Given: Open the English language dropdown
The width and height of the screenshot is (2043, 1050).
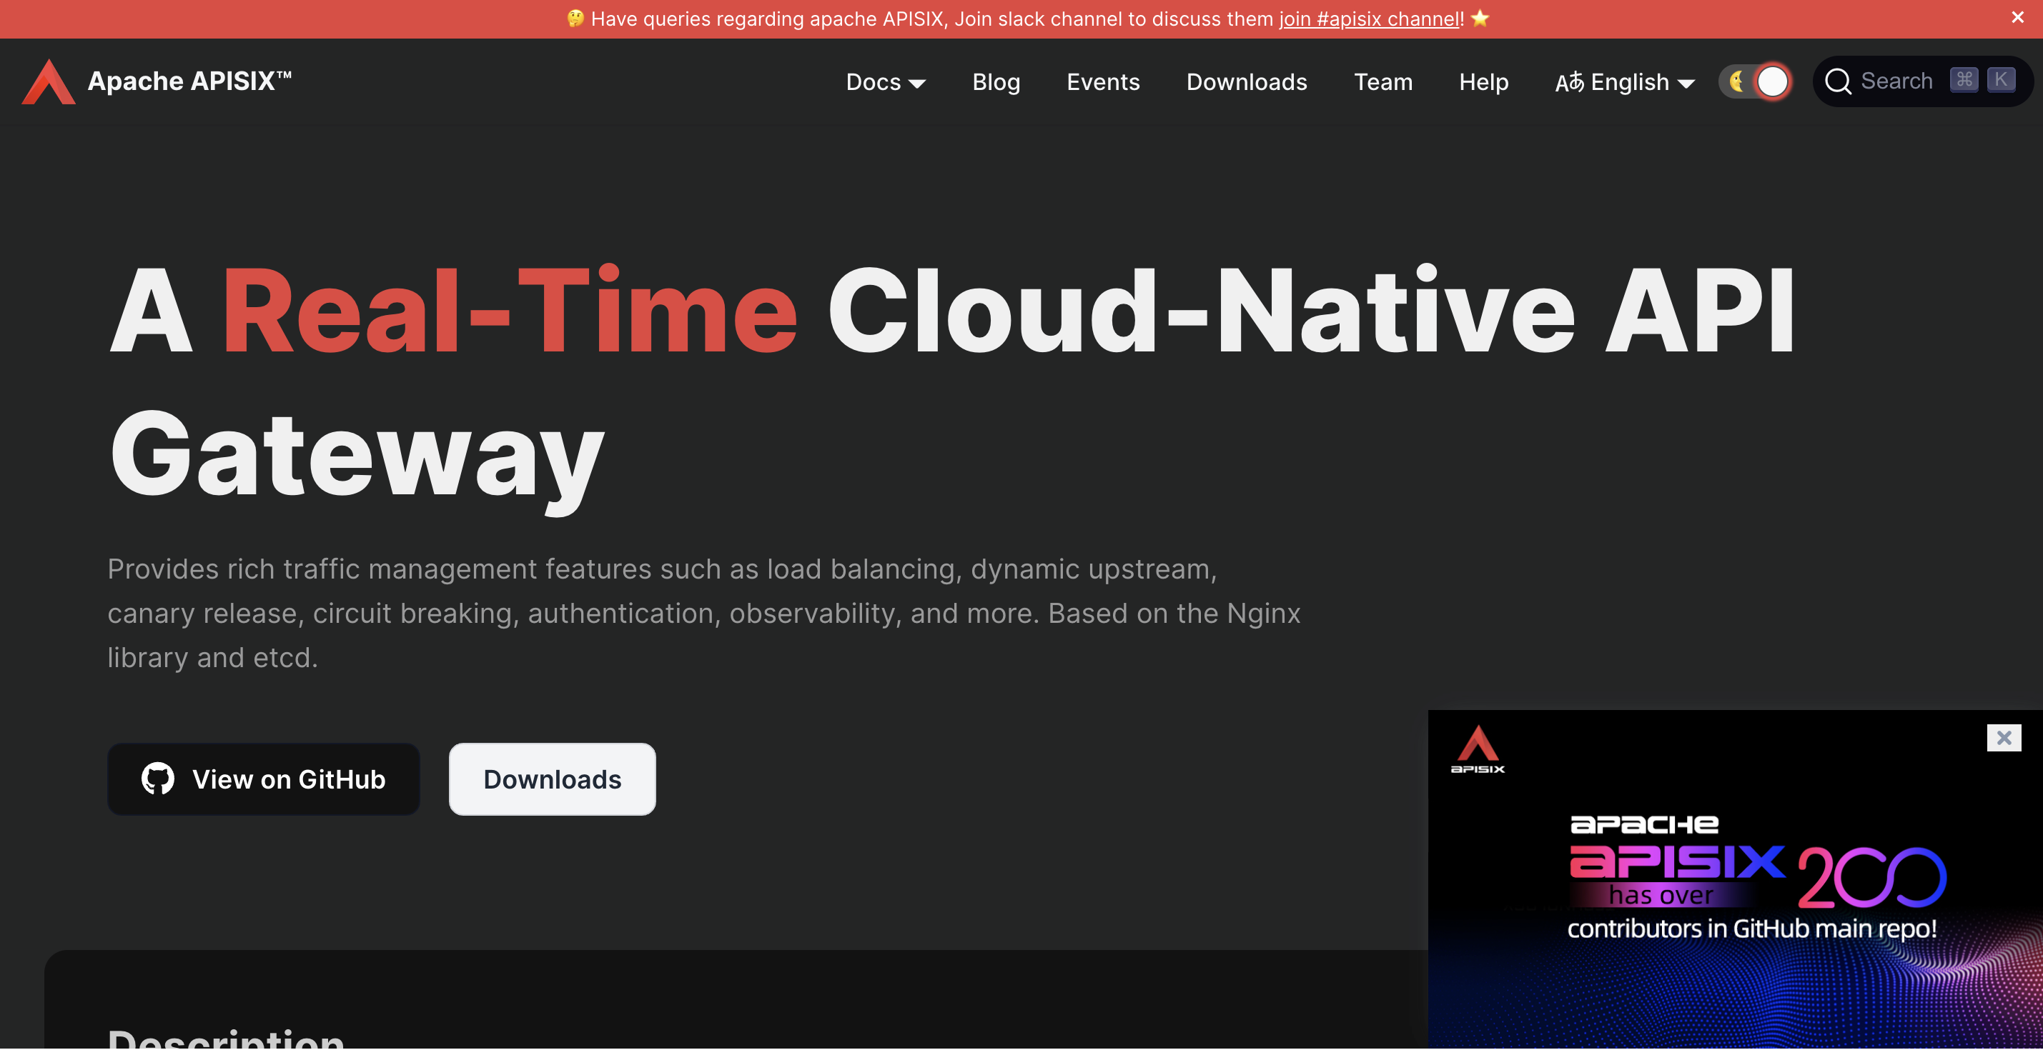Looking at the screenshot, I should click(1630, 82).
